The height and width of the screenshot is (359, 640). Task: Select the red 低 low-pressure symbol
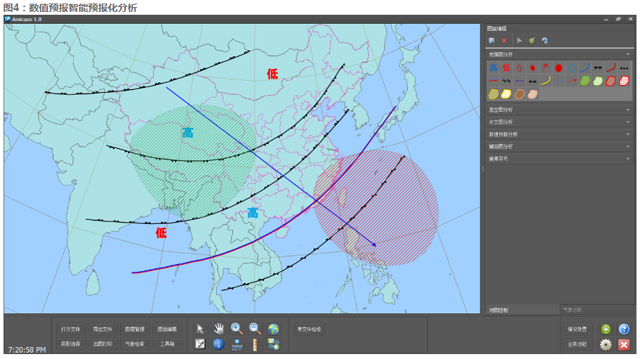click(x=506, y=67)
